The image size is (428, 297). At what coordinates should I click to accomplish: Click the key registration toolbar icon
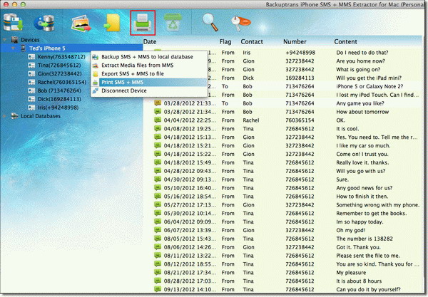pyautogui.click(x=240, y=23)
